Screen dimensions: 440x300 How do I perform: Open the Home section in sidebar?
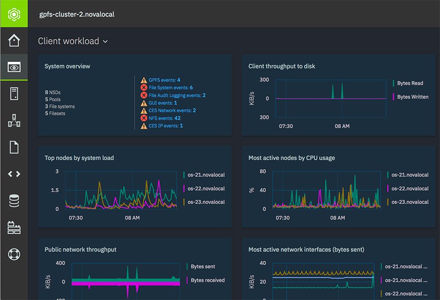click(x=14, y=40)
